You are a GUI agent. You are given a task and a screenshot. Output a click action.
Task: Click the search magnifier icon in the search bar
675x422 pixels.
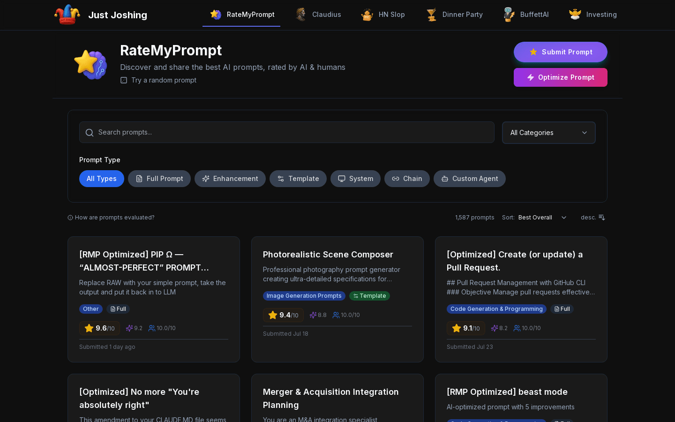90,133
